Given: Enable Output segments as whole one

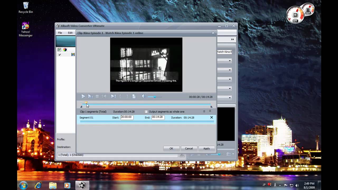Looking at the screenshot, I should [146, 112].
